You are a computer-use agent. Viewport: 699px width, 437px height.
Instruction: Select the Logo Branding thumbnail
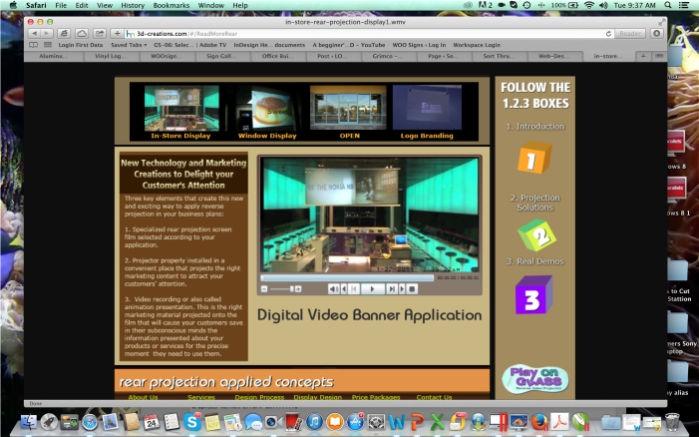427,107
